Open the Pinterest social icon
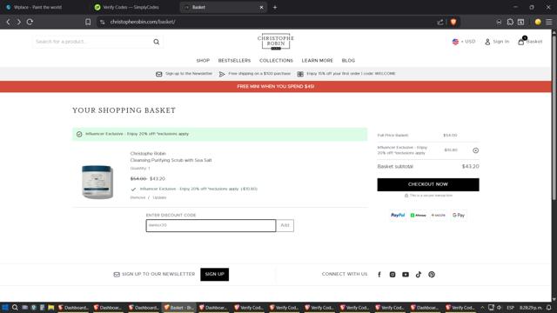The width and height of the screenshot is (557, 313). [x=432, y=275]
